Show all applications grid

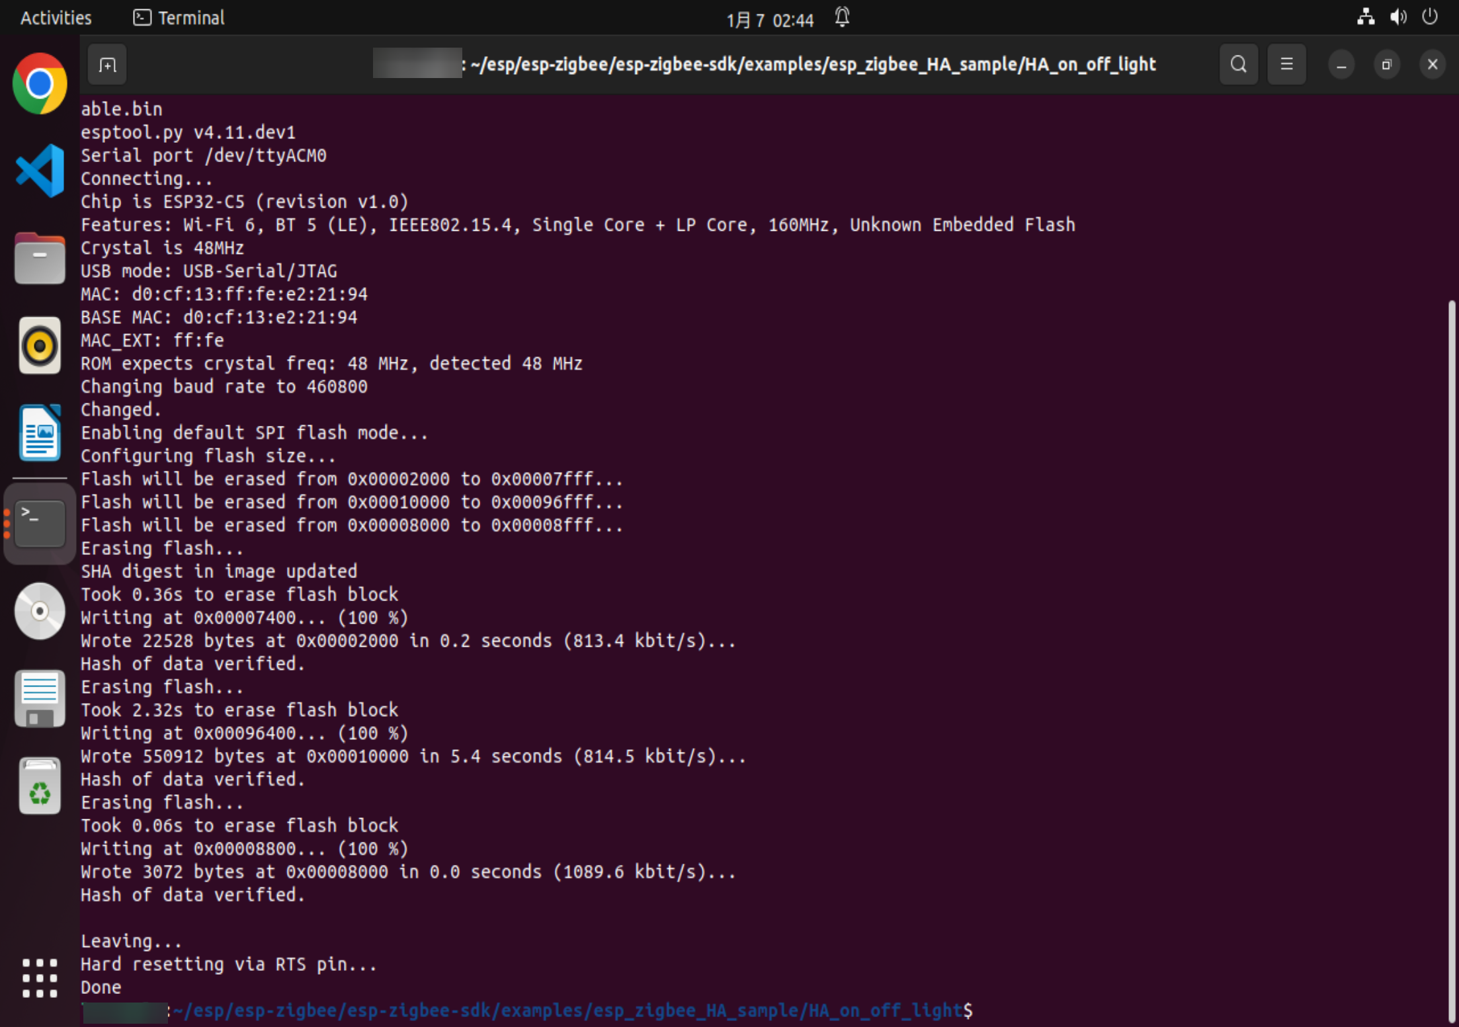point(40,977)
